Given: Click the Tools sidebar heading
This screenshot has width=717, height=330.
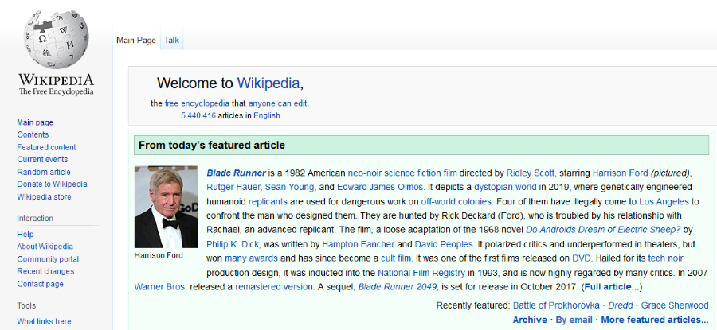Looking at the screenshot, I should coord(26,305).
